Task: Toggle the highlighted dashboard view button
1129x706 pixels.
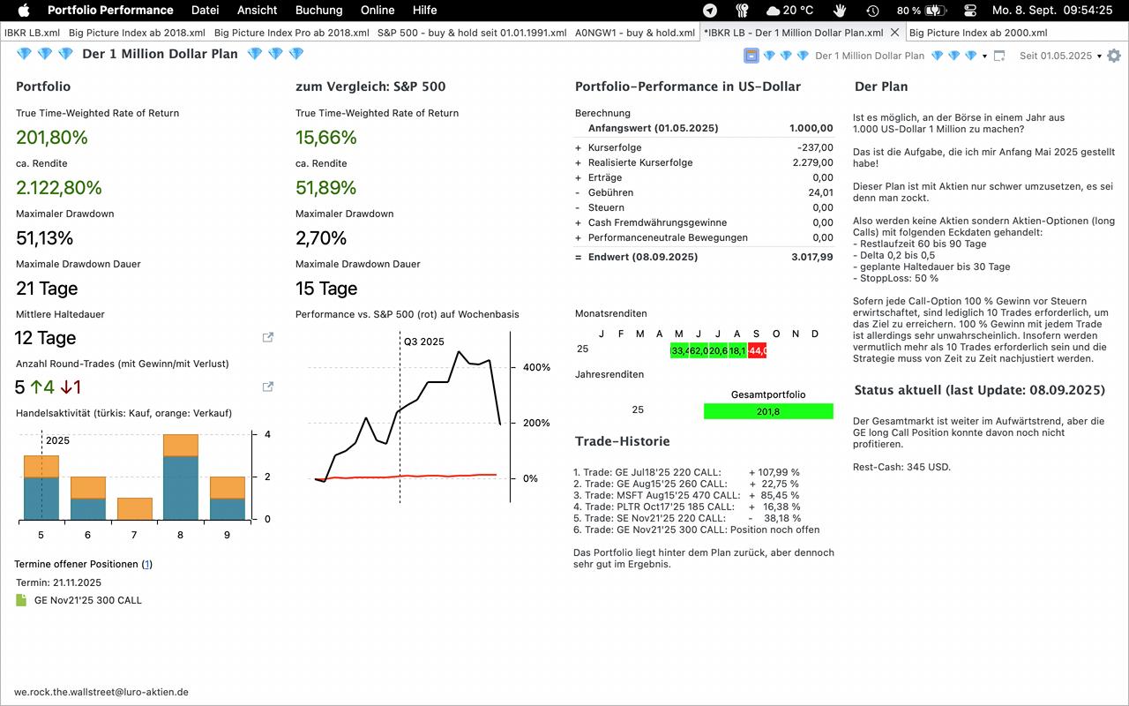Action: click(751, 56)
